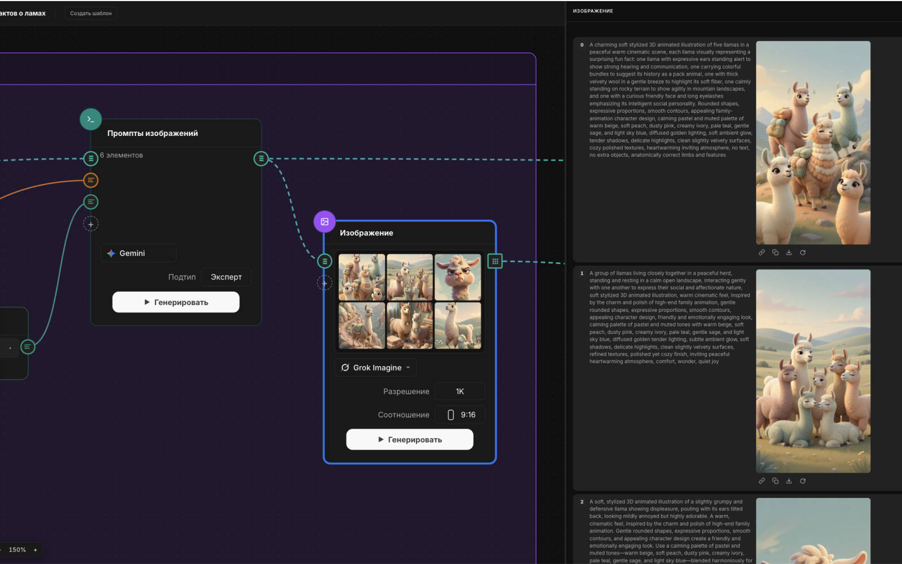Select the two market llamas thumbnail in the node grid

point(410,325)
